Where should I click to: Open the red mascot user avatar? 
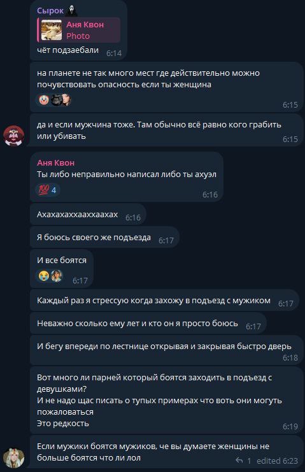click(13, 136)
